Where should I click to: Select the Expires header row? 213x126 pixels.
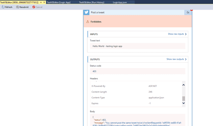136,103
